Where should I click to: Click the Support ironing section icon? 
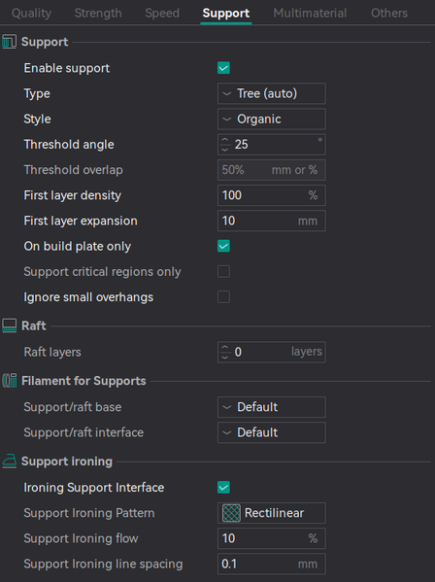click(10, 462)
